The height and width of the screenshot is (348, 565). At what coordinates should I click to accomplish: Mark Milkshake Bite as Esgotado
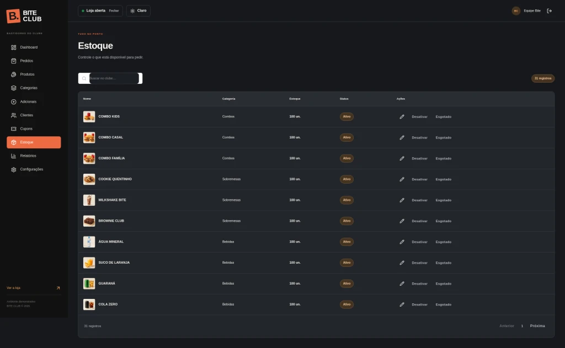[x=443, y=200]
